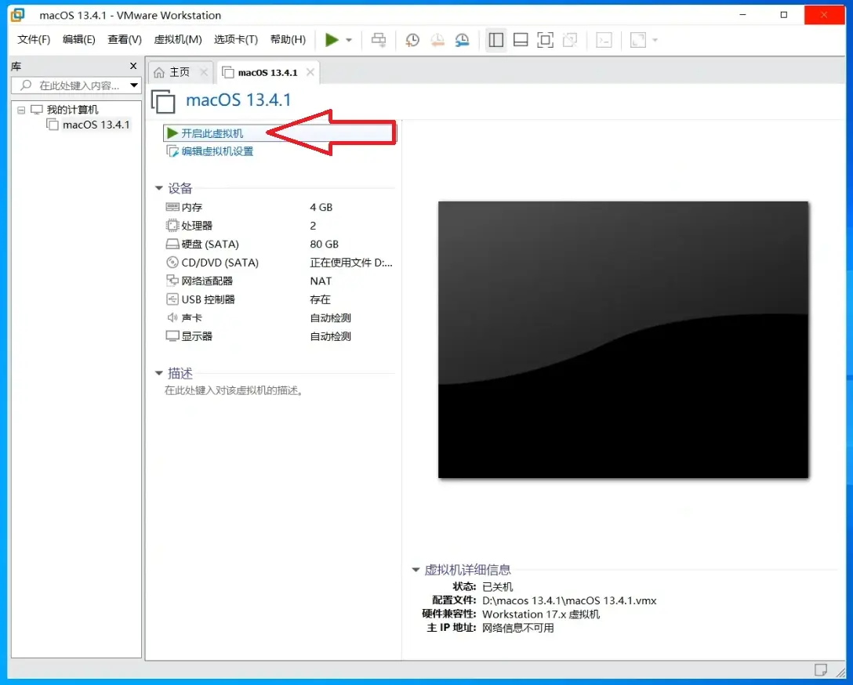Click the 网络适配器 device row
The height and width of the screenshot is (685, 853).
click(x=278, y=281)
